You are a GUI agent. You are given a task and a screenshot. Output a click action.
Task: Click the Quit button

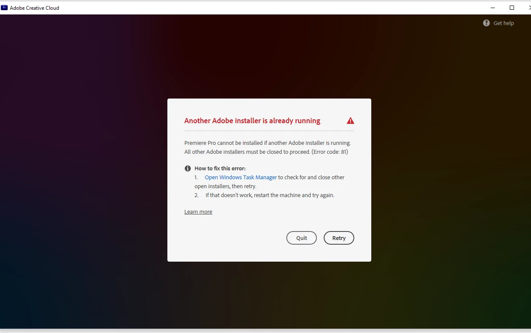(302, 238)
